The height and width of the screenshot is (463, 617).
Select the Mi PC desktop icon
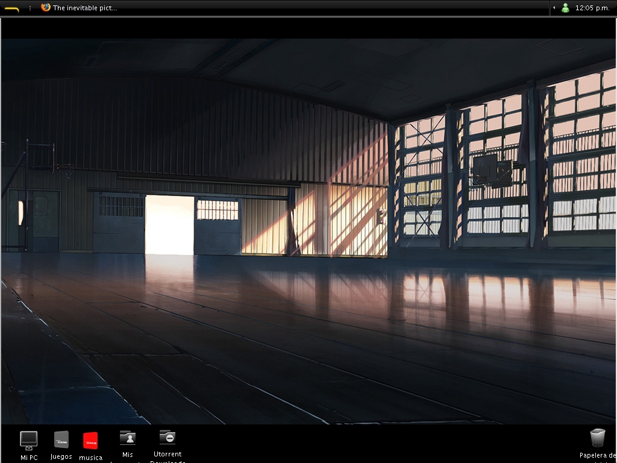coord(29,441)
